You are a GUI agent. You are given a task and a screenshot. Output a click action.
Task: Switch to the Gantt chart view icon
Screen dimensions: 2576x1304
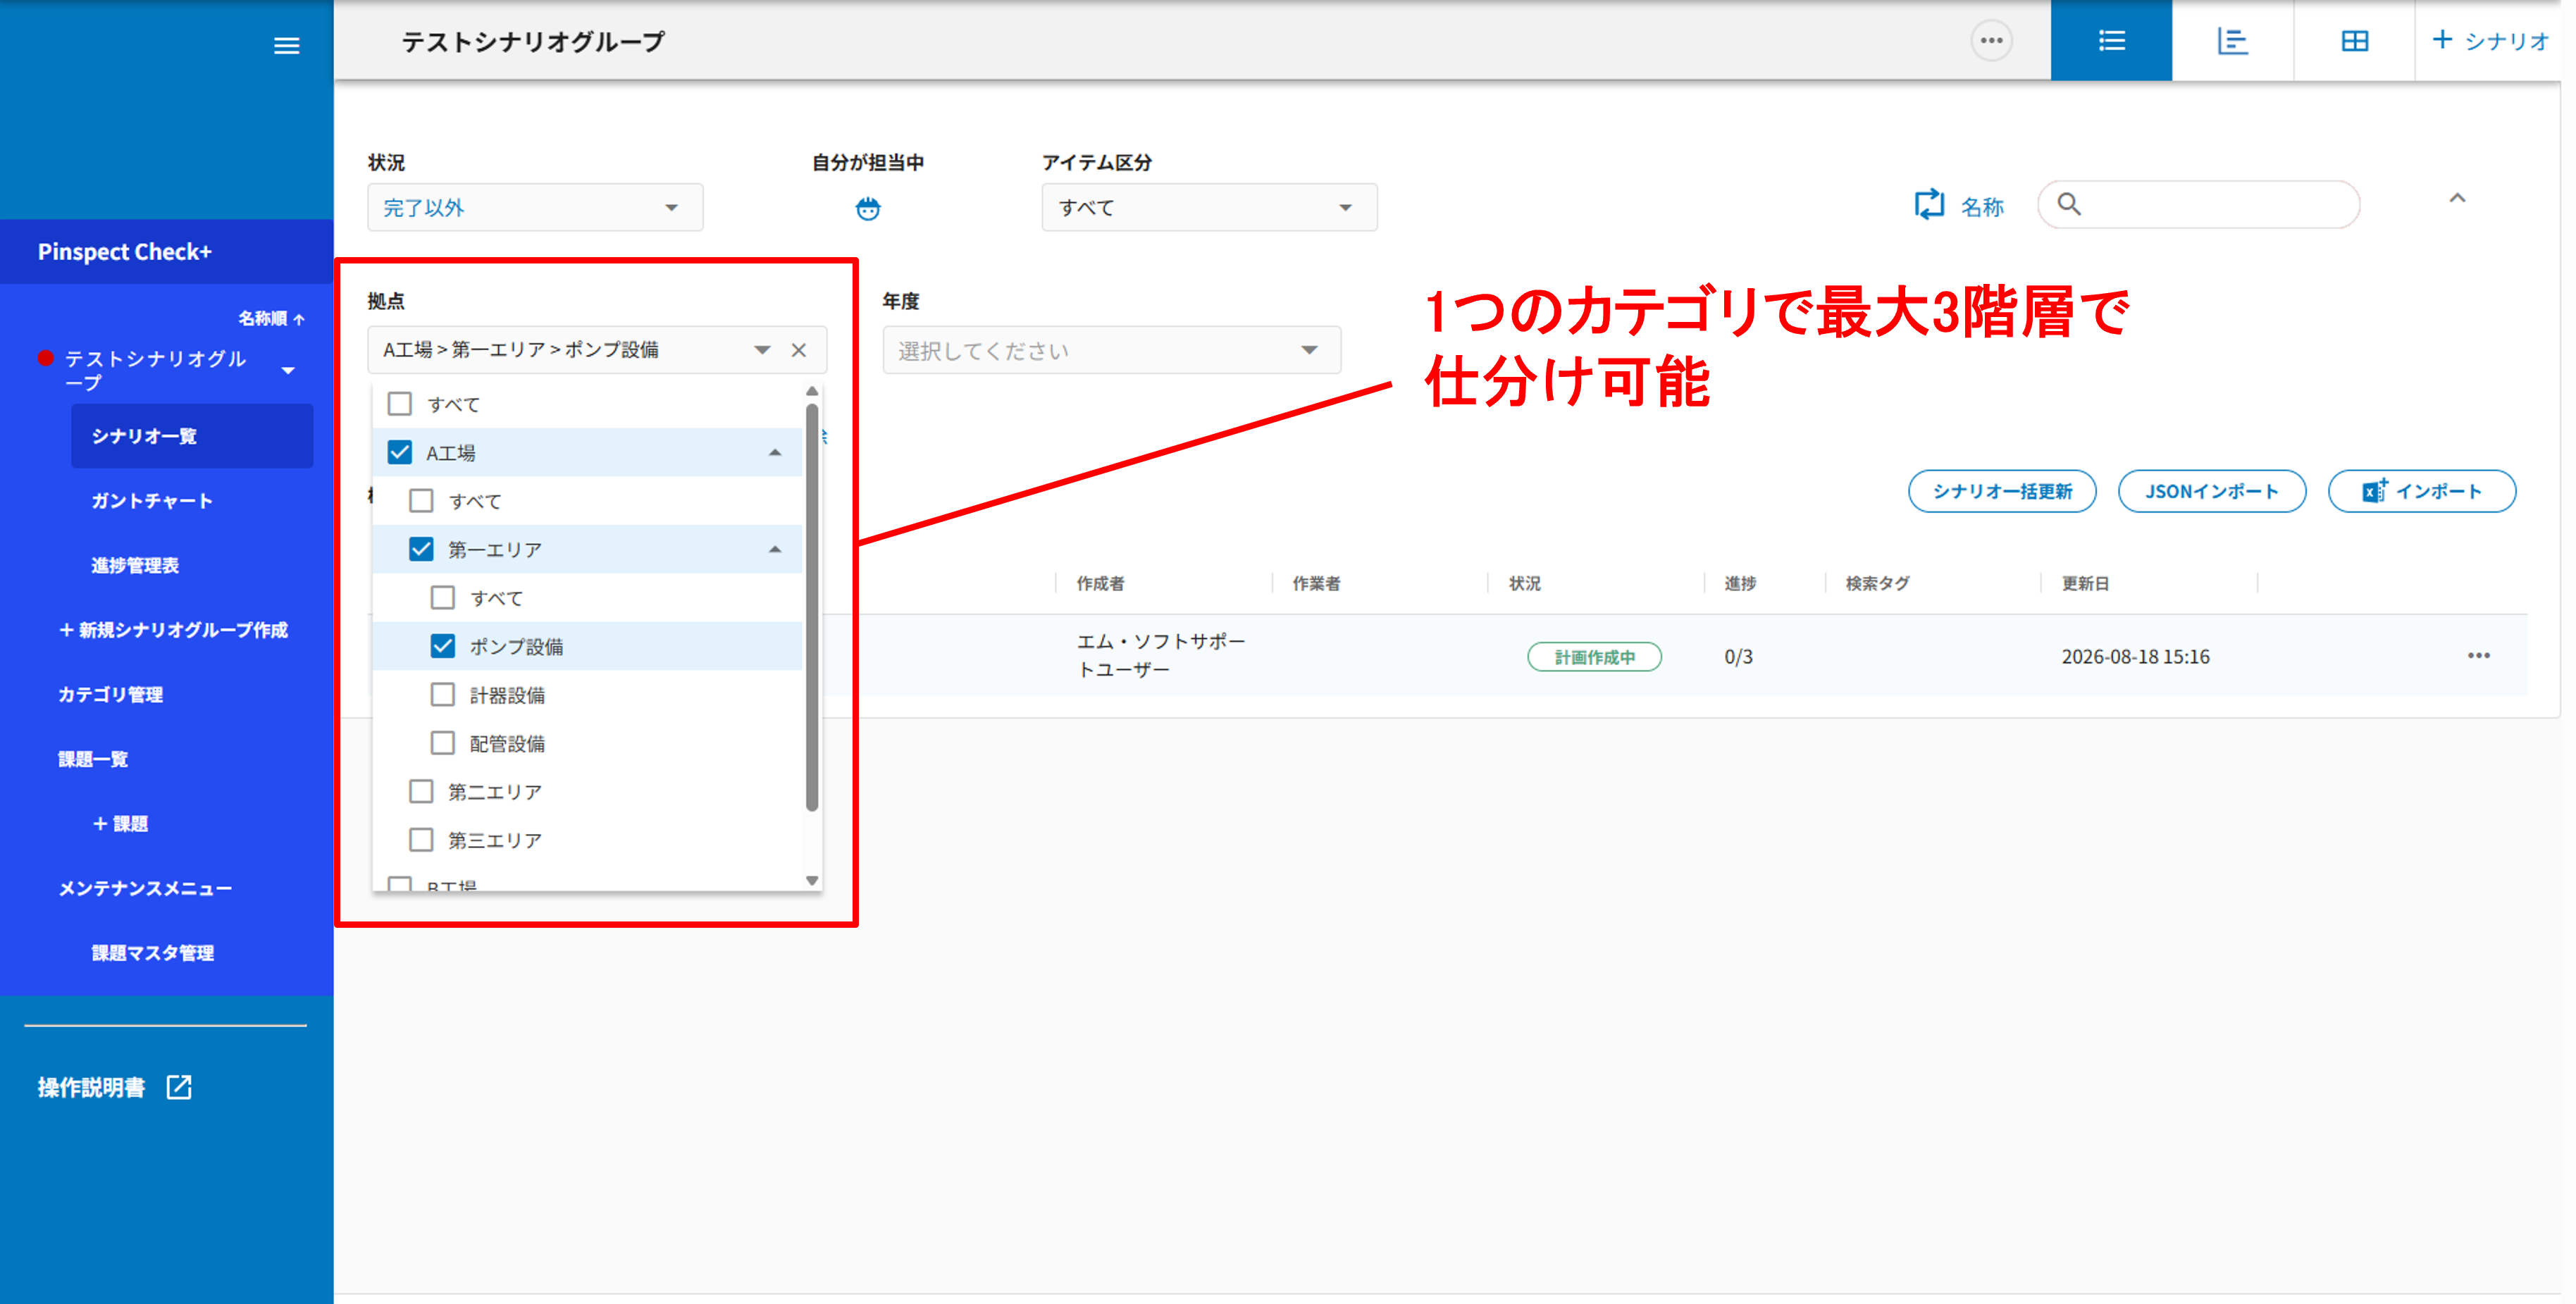tap(2232, 41)
